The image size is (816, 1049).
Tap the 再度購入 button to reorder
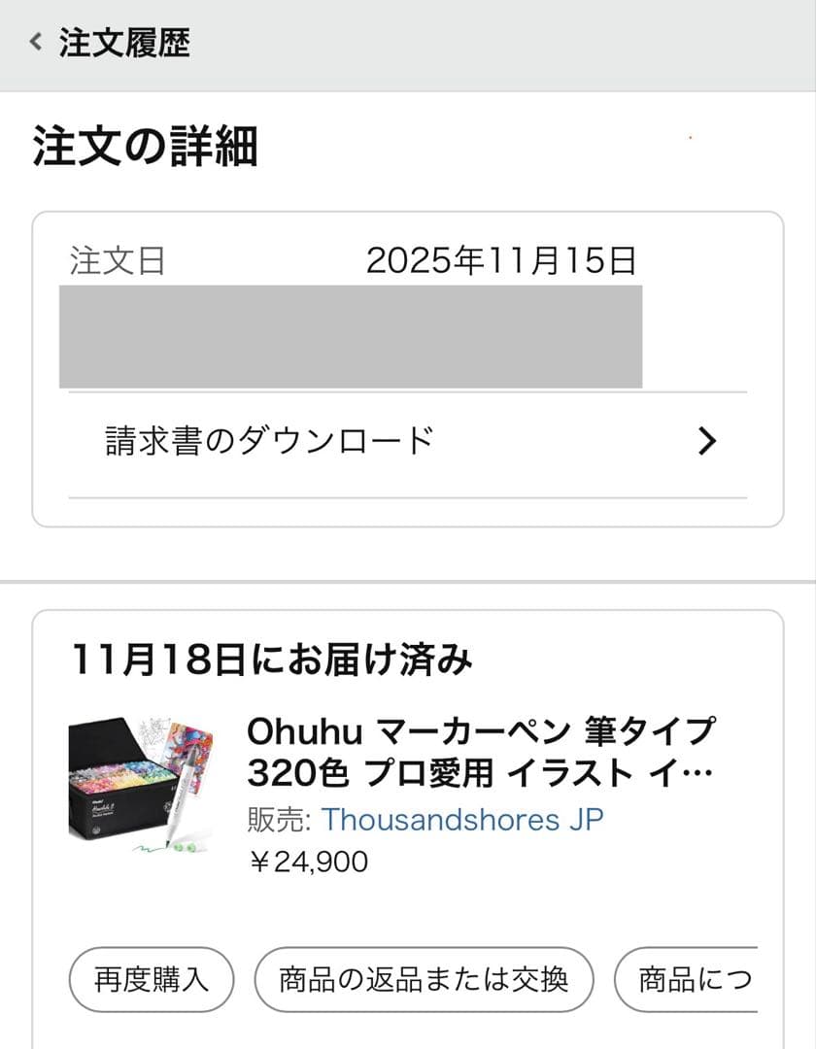point(150,980)
